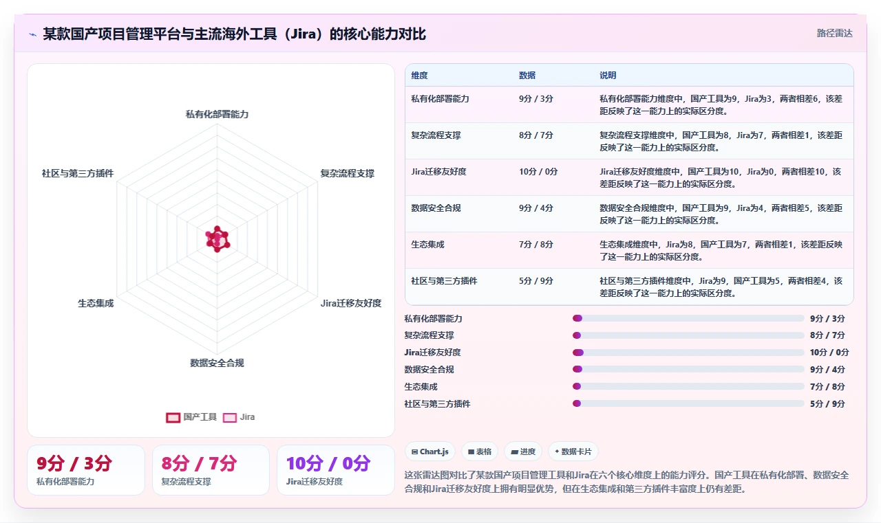The height and width of the screenshot is (523, 881).
Task: Click the radar data polygon at chart center
Action: [x=217, y=239]
